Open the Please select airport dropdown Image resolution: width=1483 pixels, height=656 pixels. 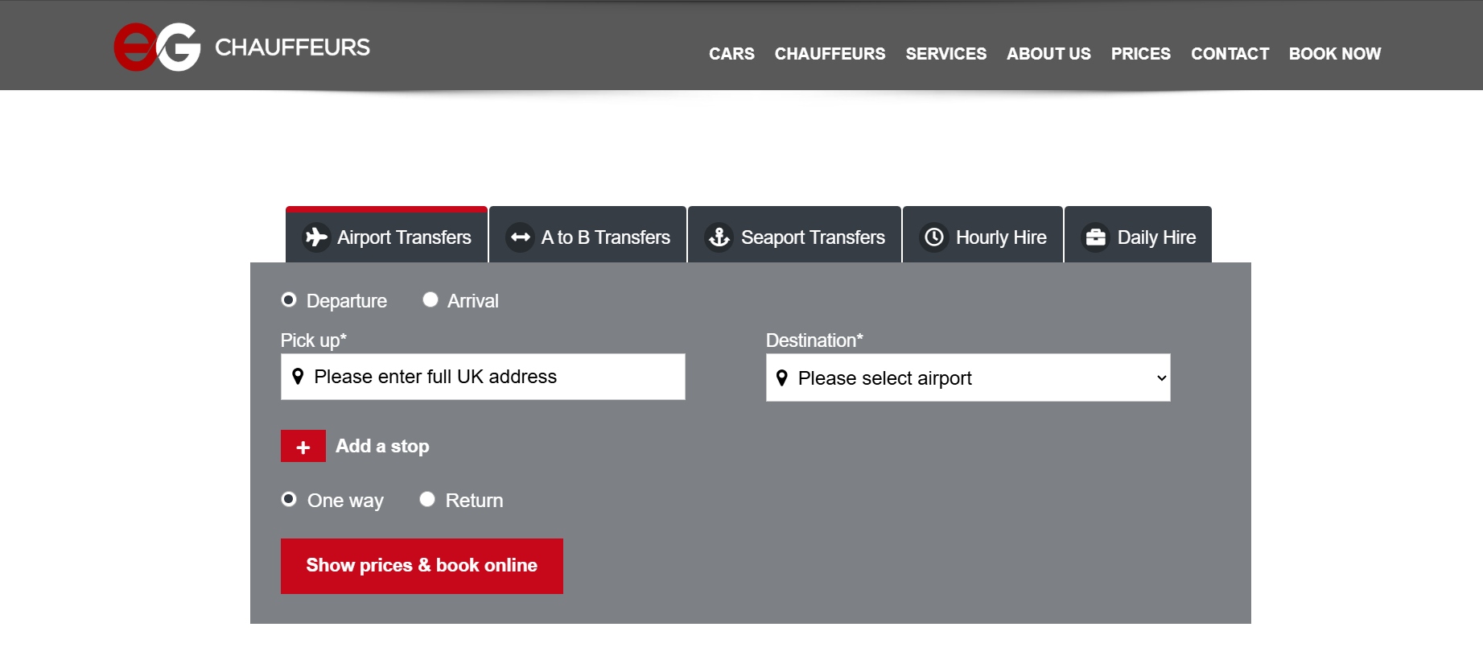click(x=968, y=378)
